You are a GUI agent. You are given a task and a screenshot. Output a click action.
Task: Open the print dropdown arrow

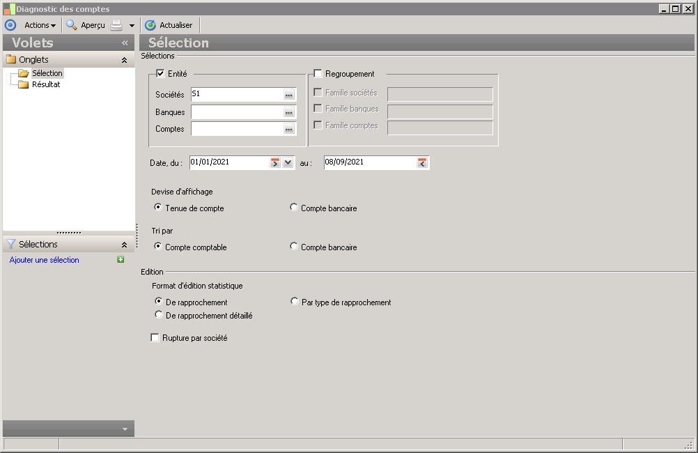[132, 26]
